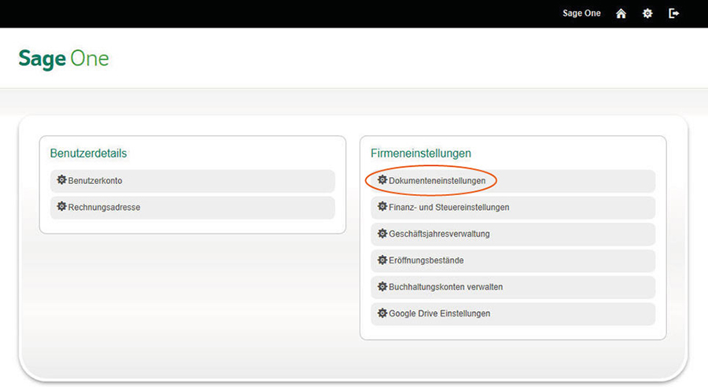Click the Sage One text in top bar

coord(581,13)
